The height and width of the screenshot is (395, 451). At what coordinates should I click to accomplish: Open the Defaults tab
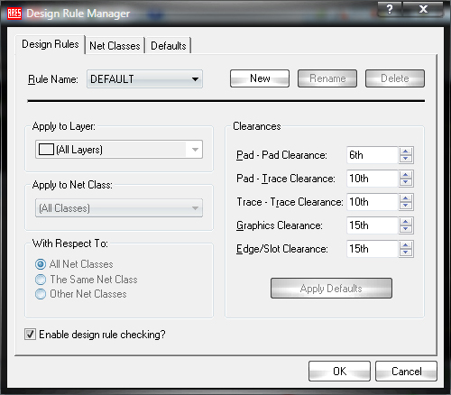point(169,46)
